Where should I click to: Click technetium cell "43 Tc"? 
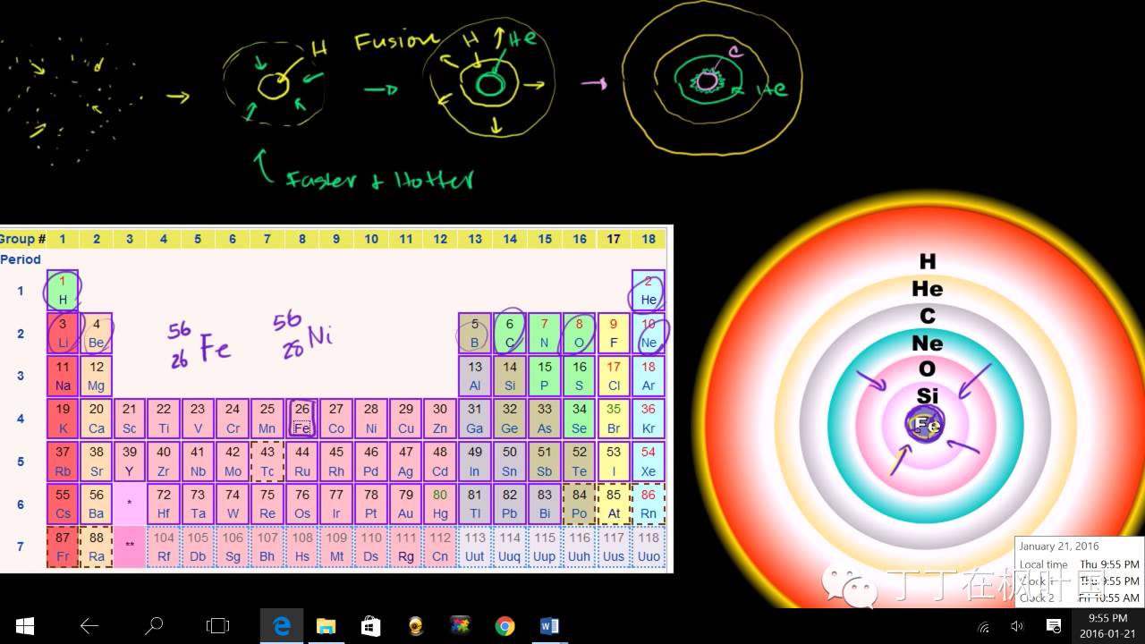tap(267, 462)
